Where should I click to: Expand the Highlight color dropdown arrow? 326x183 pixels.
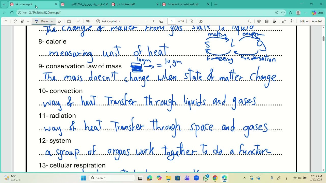coord(28,21)
